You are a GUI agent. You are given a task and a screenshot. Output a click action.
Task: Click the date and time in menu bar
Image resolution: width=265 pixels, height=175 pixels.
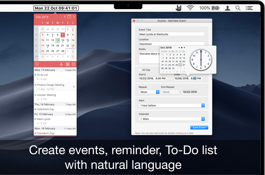tap(56, 8)
